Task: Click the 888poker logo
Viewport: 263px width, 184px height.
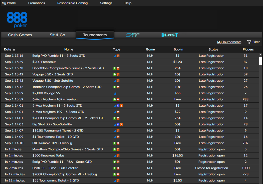Action: coord(17,20)
